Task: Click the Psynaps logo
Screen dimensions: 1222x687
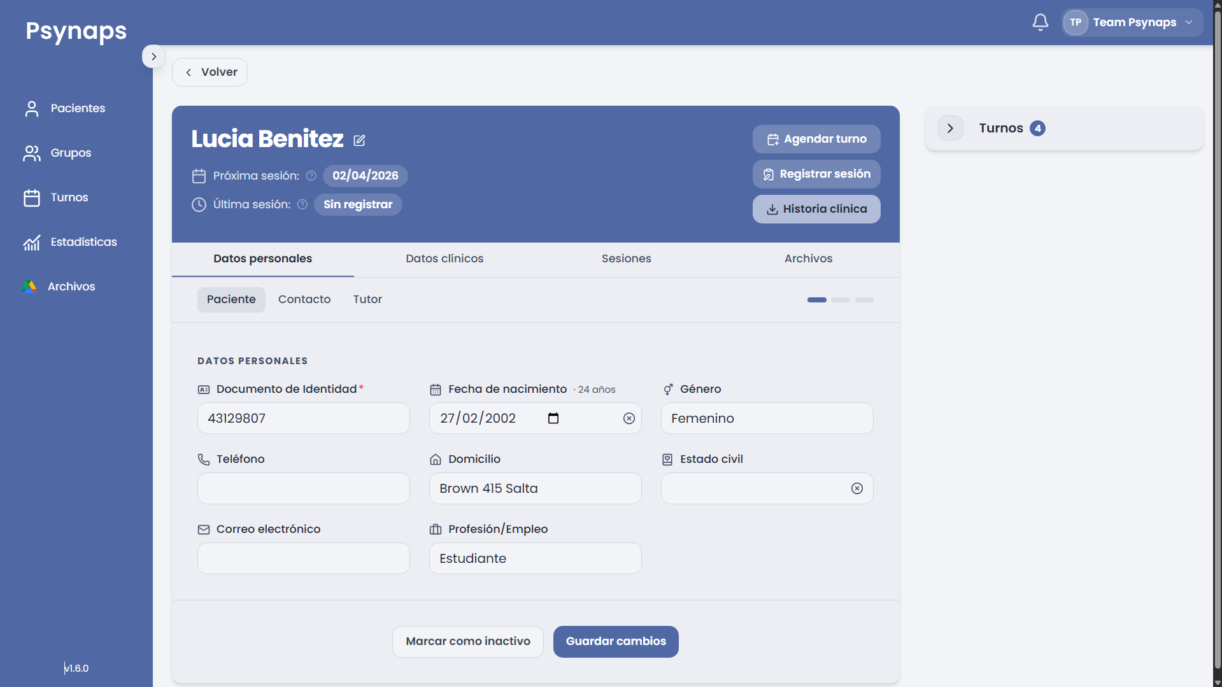Action: (76, 31)
